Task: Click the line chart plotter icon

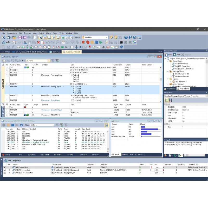Action: (107, 42)
